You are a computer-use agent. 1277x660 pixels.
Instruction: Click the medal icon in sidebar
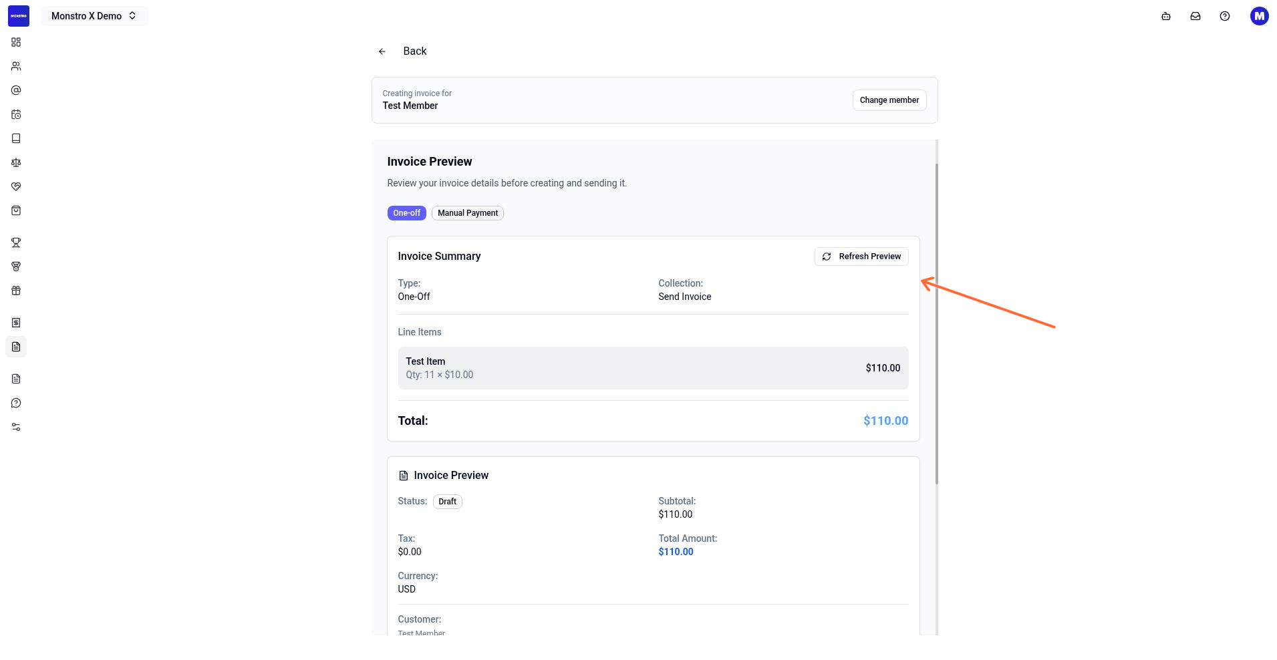tap(16, 267)
